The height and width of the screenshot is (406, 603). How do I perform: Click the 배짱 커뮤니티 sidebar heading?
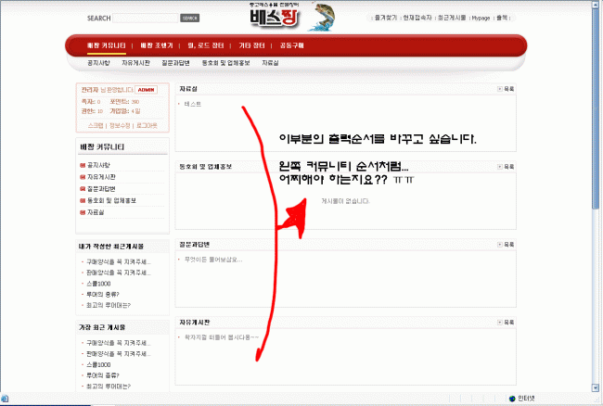(x=102, y=146)
